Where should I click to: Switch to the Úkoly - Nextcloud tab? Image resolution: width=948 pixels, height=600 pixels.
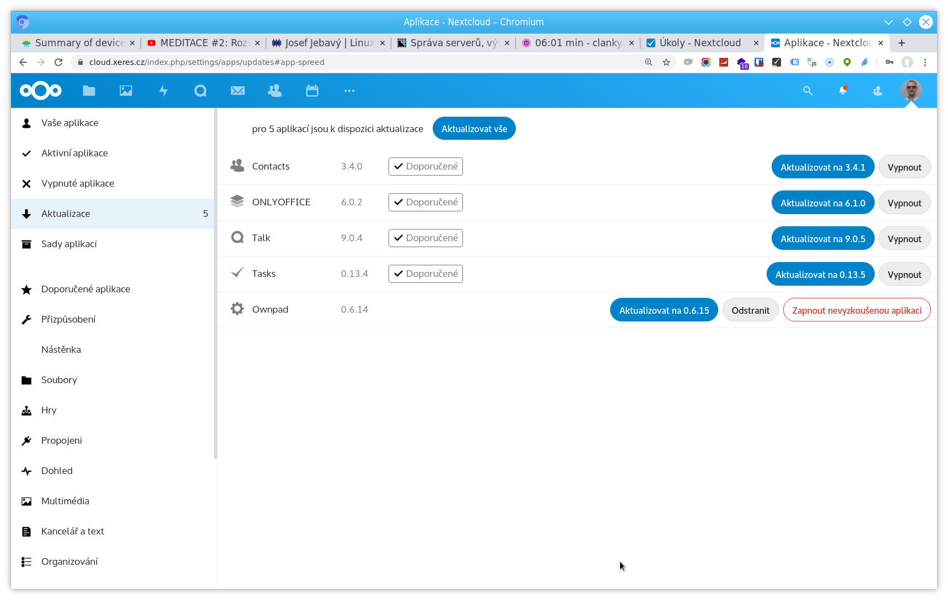click(x=700, y=43)
